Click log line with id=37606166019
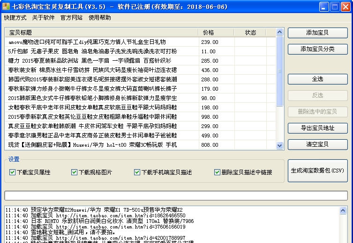This screenshot has height=243, width=353. coord(96,227)
